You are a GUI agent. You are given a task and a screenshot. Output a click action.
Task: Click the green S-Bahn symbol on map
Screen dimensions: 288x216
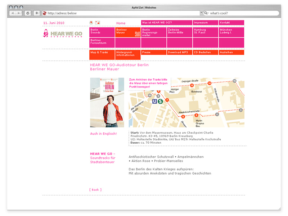point(160,101)
